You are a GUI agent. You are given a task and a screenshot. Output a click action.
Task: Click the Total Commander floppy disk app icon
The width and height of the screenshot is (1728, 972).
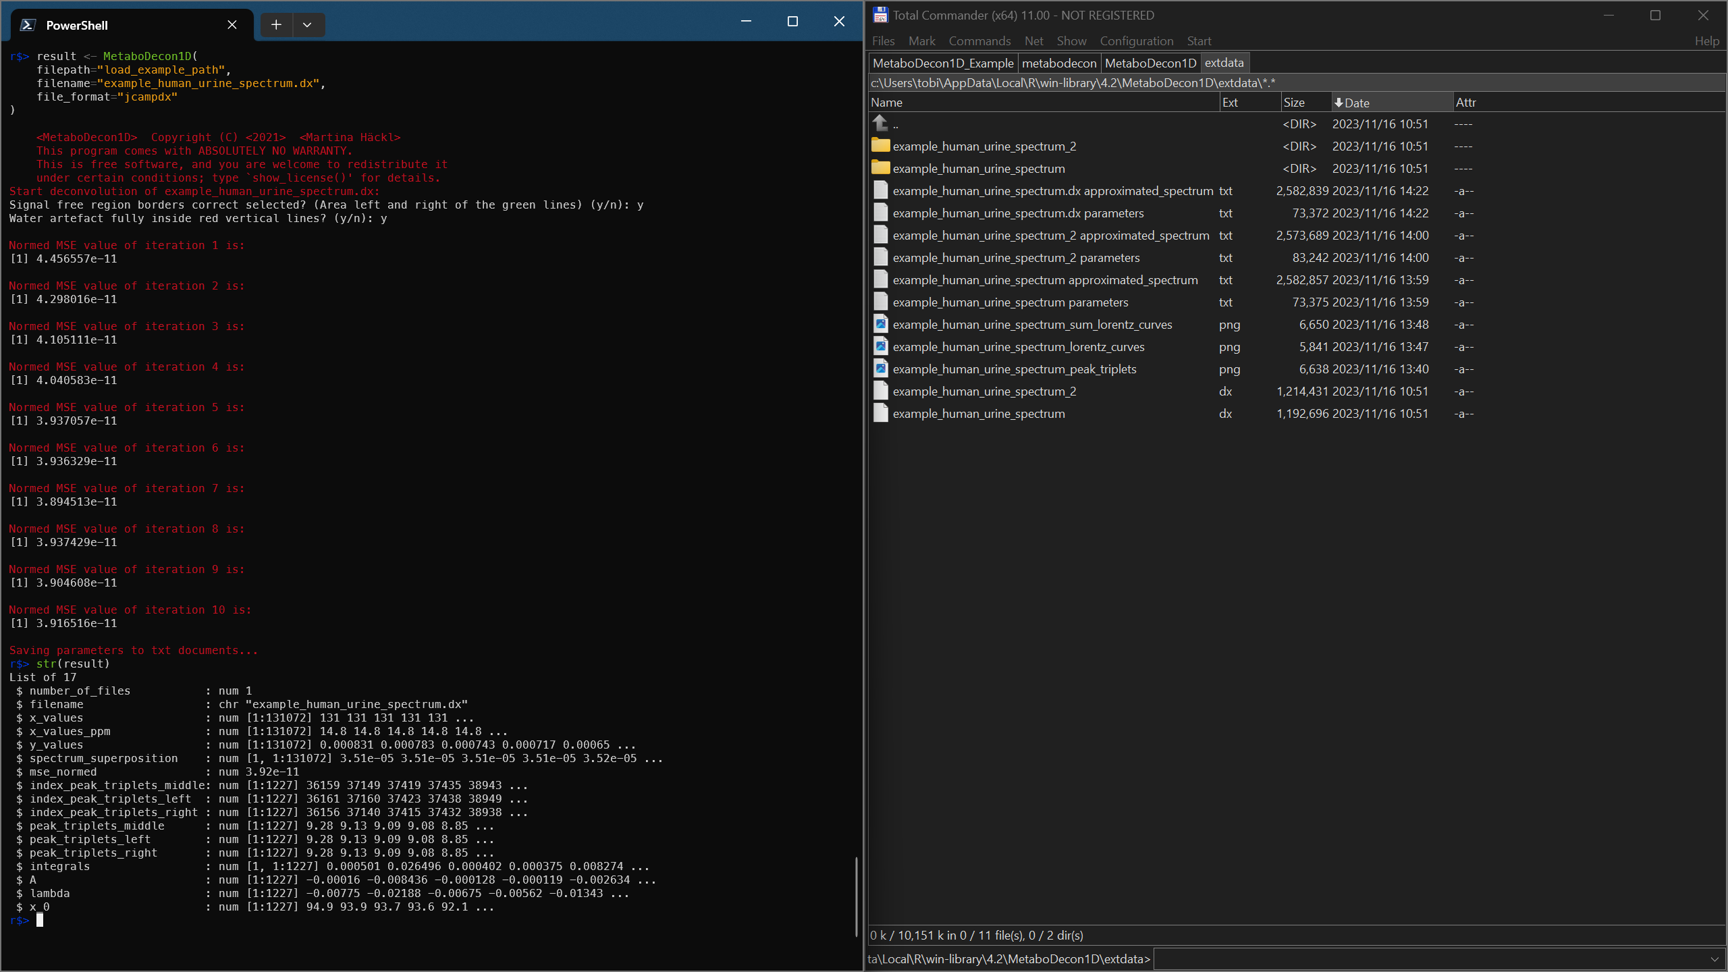pos(880,15)
